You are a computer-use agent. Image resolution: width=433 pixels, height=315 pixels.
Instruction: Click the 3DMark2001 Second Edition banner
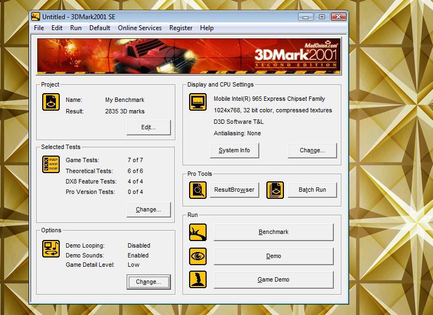189,56
